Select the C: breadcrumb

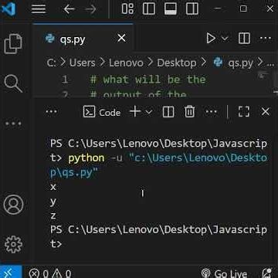coord(51,63)
